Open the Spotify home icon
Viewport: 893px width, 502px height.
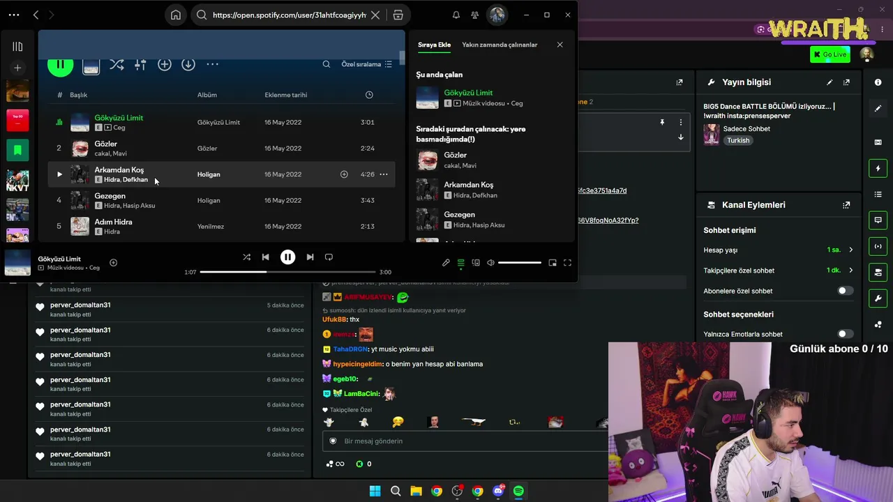(x=176, y=15)
